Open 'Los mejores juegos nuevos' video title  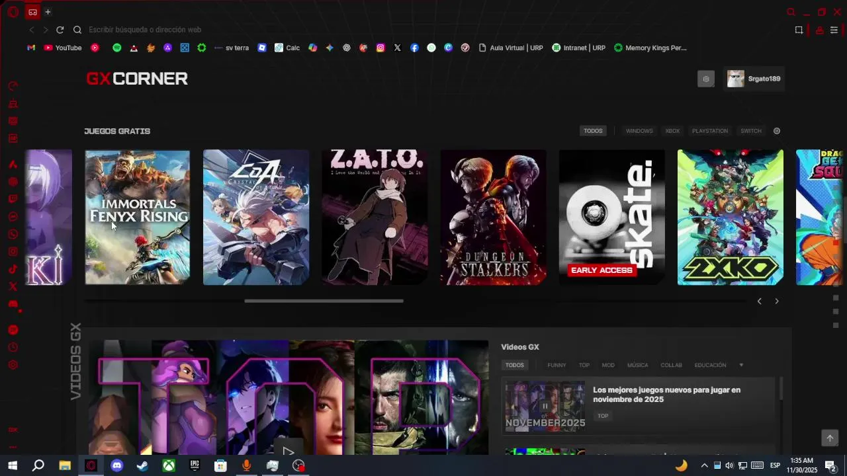pos(666,395)
